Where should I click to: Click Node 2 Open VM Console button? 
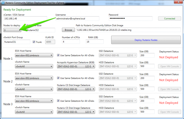click(170, 89)
